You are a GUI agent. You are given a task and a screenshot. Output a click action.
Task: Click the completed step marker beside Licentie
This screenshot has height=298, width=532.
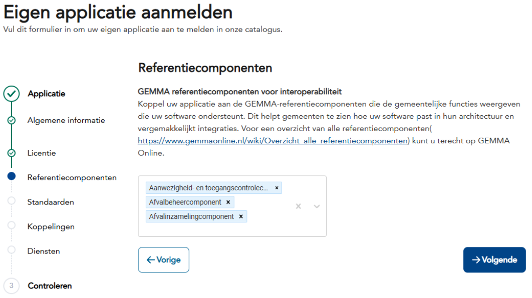pyautogui.click(x=12, y=153)
